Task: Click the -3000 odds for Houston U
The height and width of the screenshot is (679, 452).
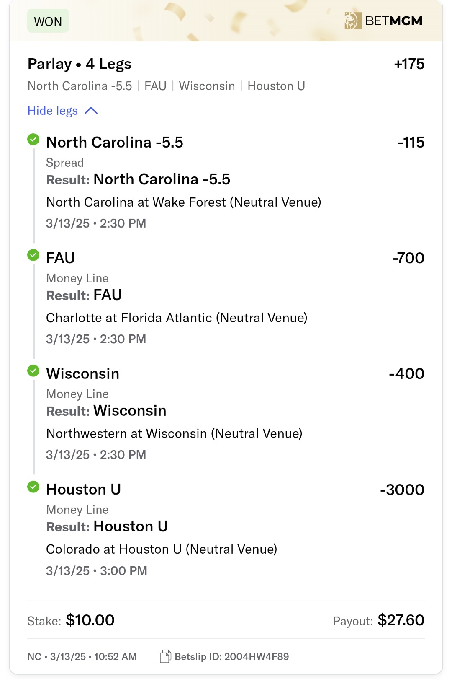Action: tap(402, 490)
